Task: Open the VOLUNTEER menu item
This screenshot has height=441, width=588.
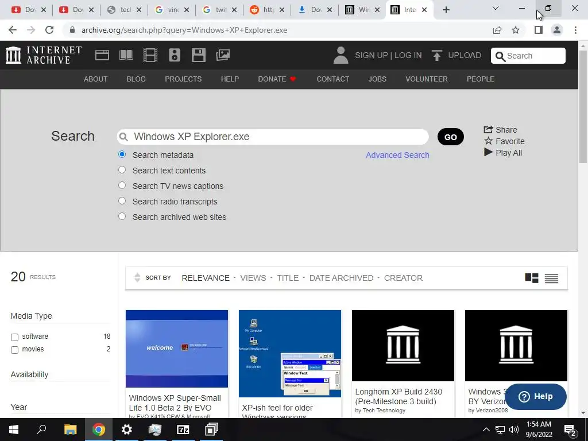Action: (427, 79)
